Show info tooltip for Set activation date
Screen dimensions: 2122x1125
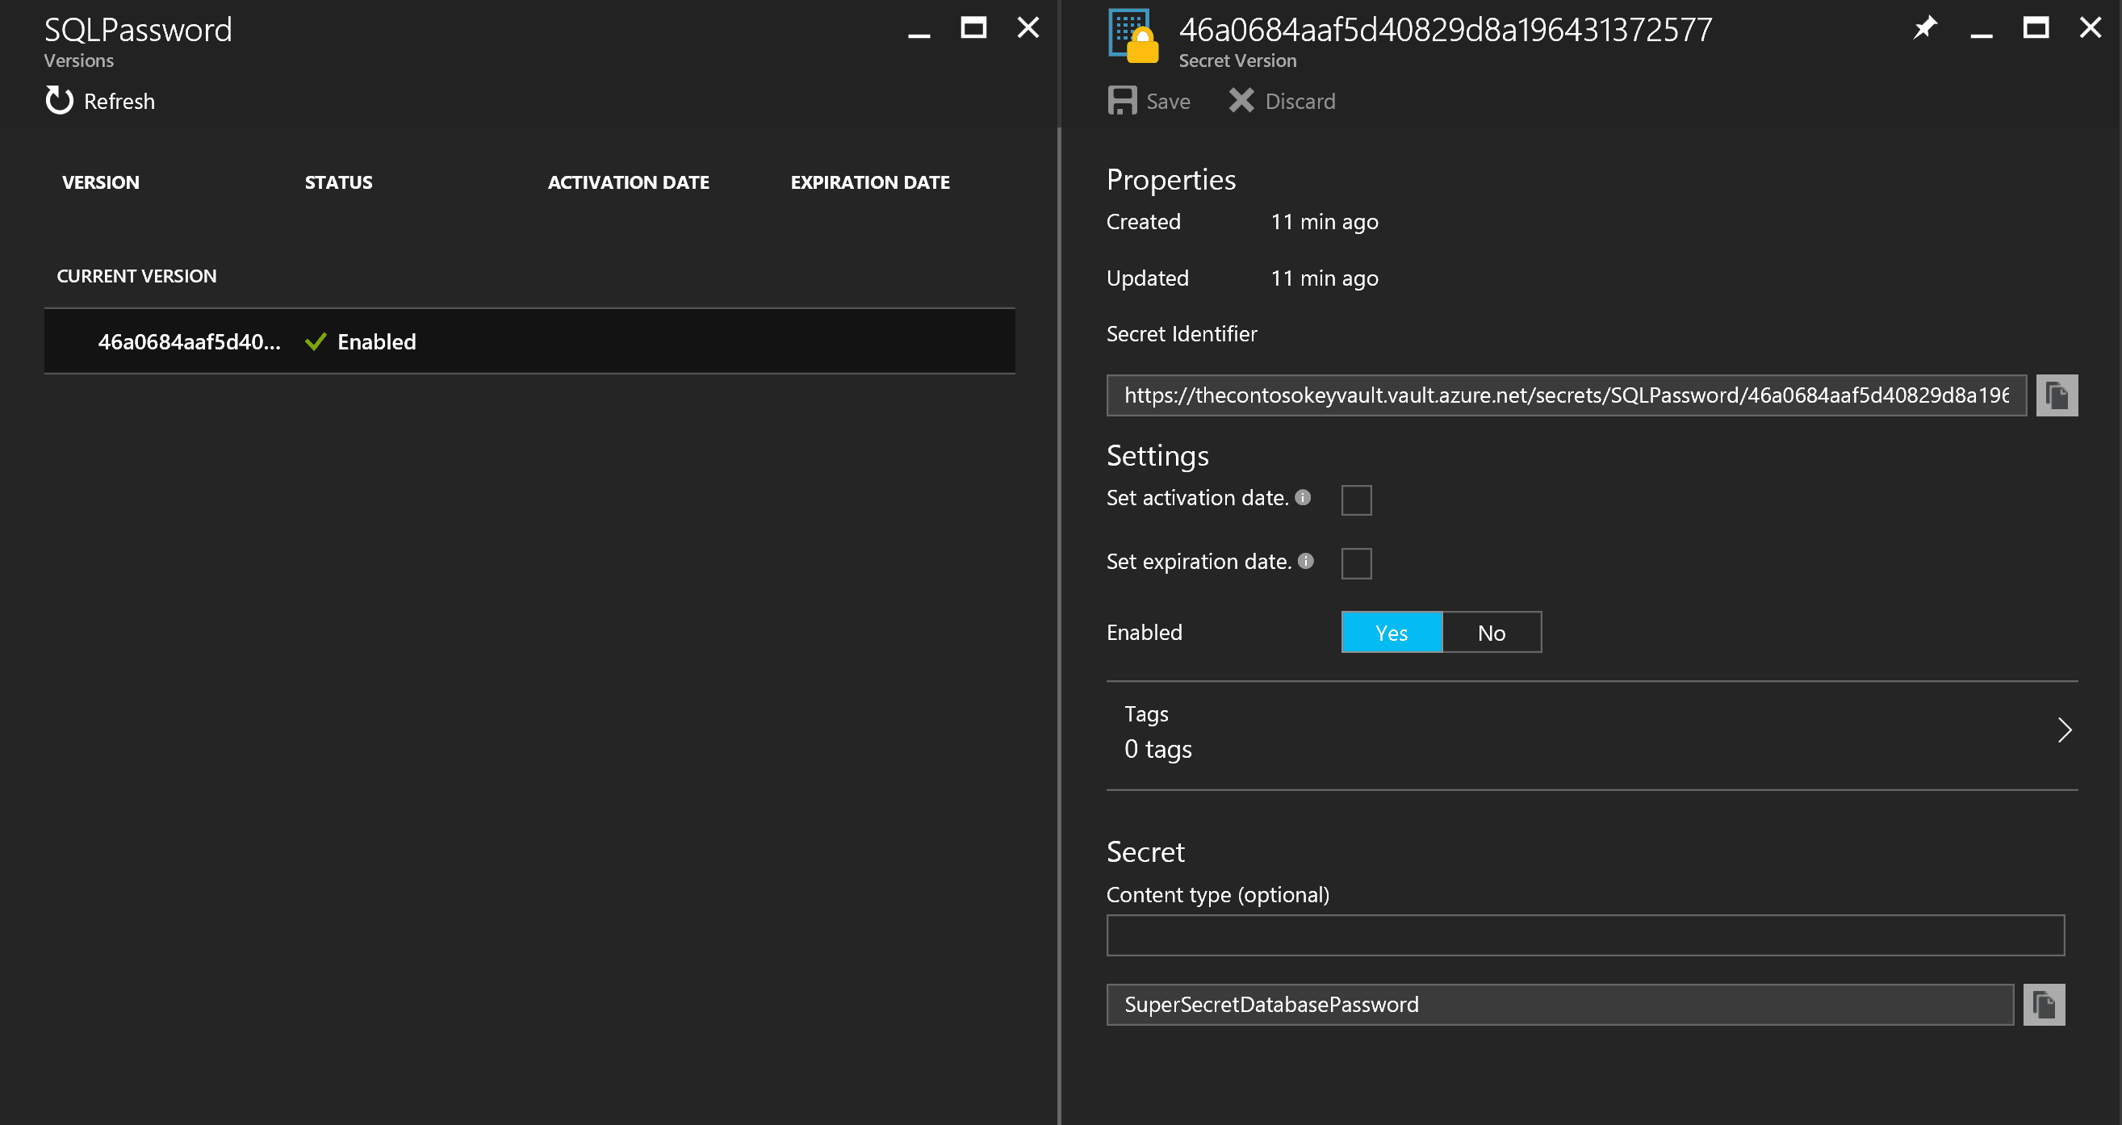1304,497
